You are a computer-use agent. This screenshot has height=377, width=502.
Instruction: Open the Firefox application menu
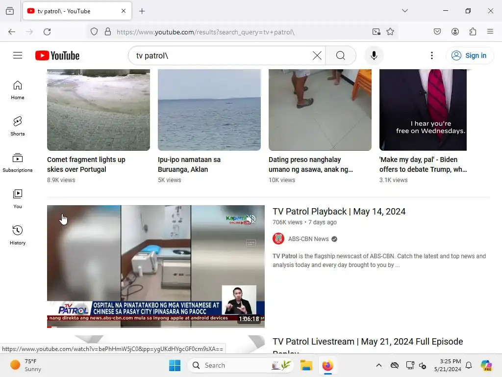(x=490, y=32)
